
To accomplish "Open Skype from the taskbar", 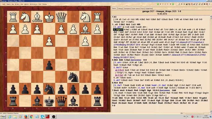I will click(x=42, y=117).
